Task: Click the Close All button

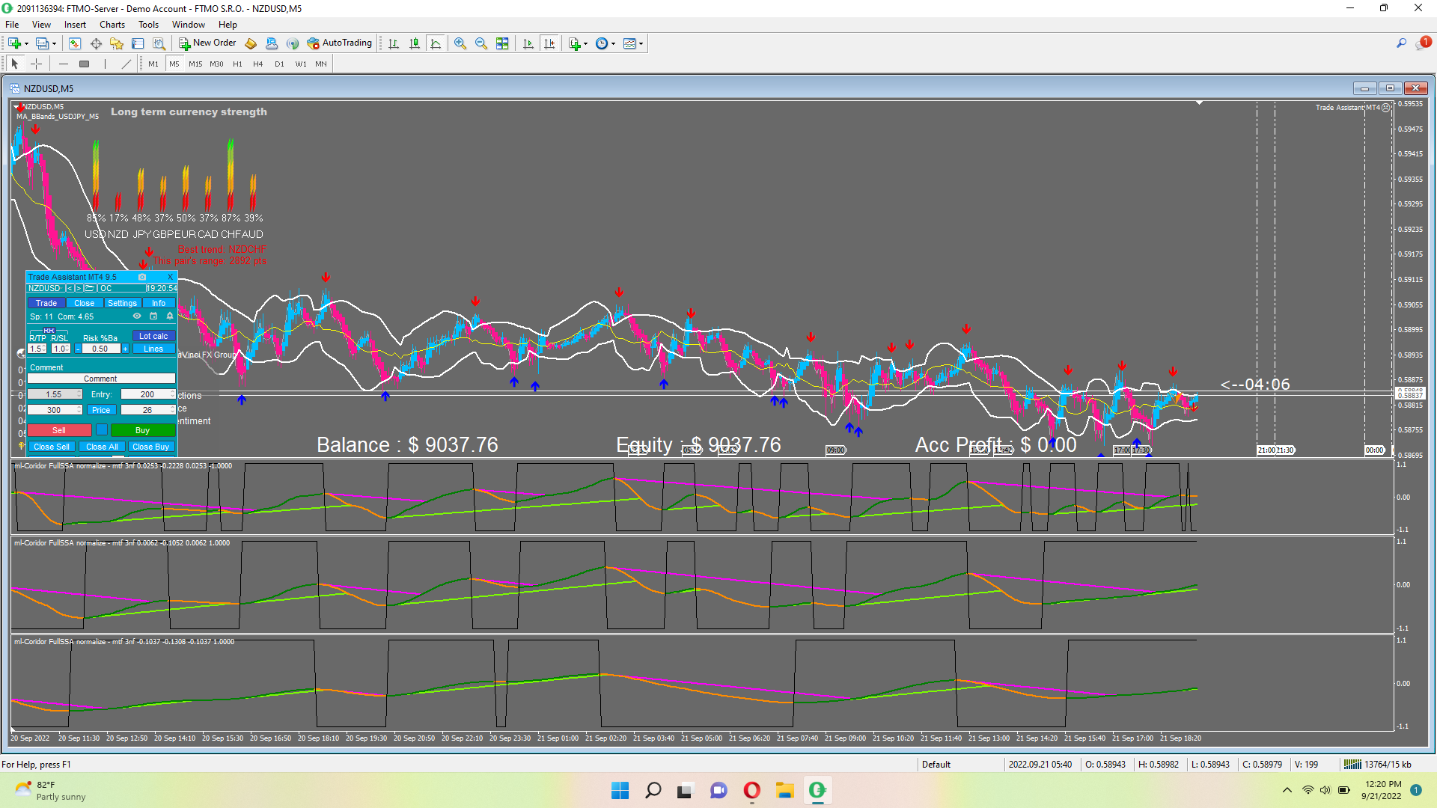Action: [102, 447]
